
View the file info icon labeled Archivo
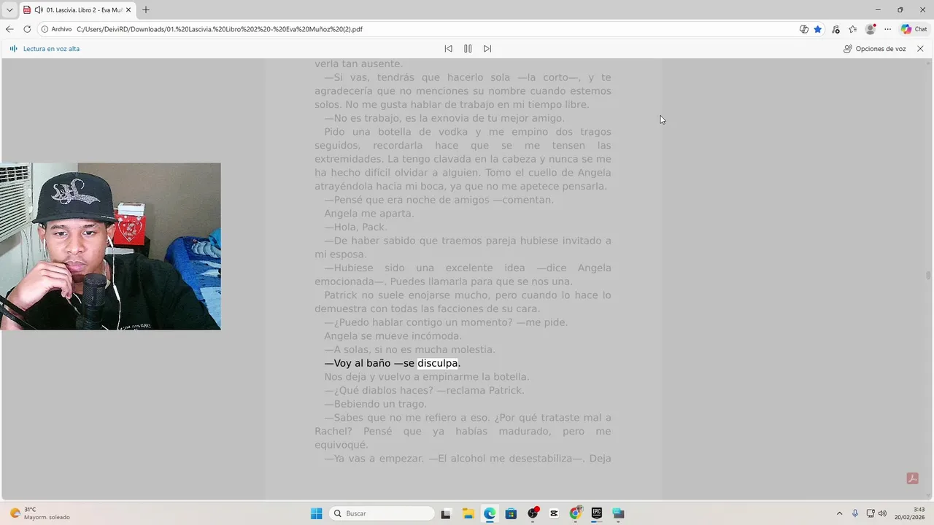[56, 29]
